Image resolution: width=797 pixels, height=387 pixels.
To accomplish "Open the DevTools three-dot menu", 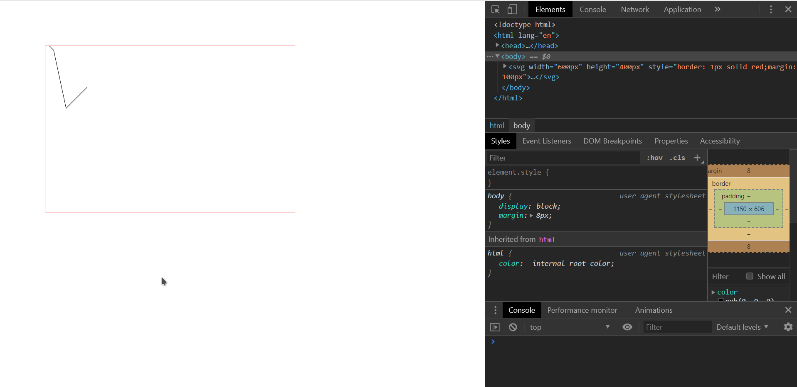I will coord(771,9).
